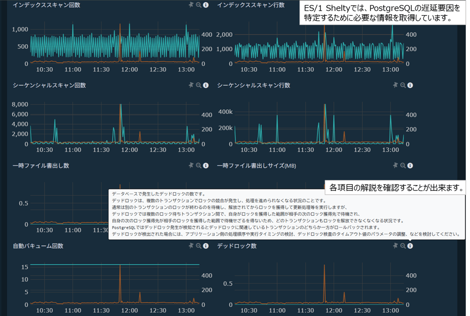Zoom out the 自動バキューム回数 chart
The image size is (470, 316).
click(198, 245)
